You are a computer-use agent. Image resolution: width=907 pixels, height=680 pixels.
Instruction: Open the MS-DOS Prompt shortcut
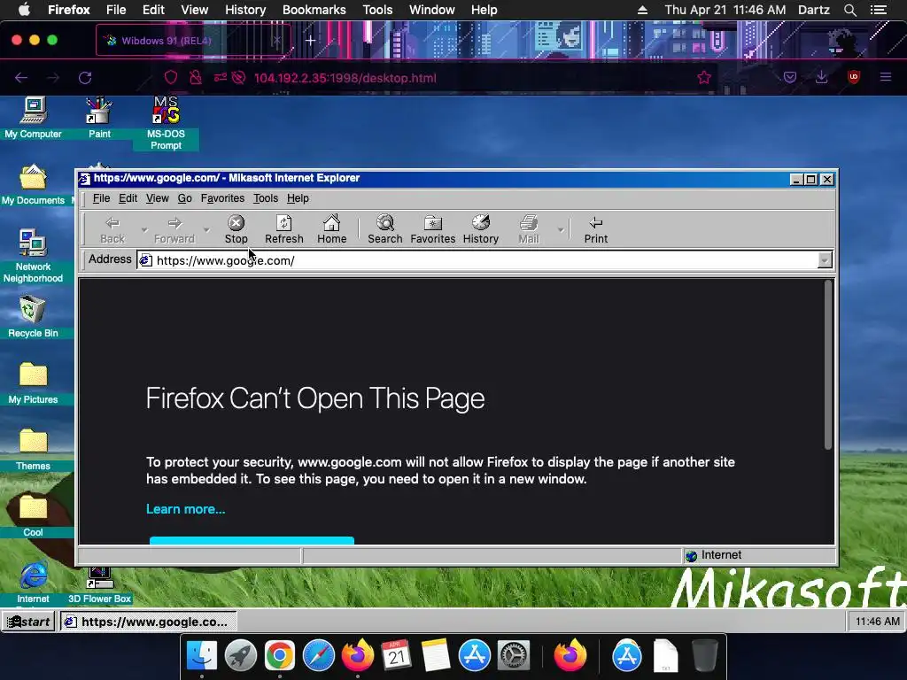(x=166, y=123)
